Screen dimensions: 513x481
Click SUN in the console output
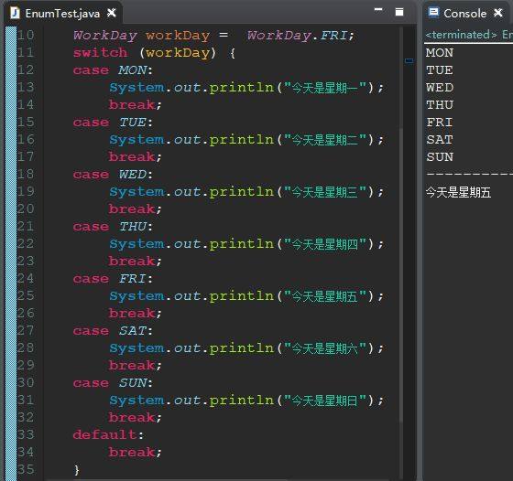click(440, 157)
